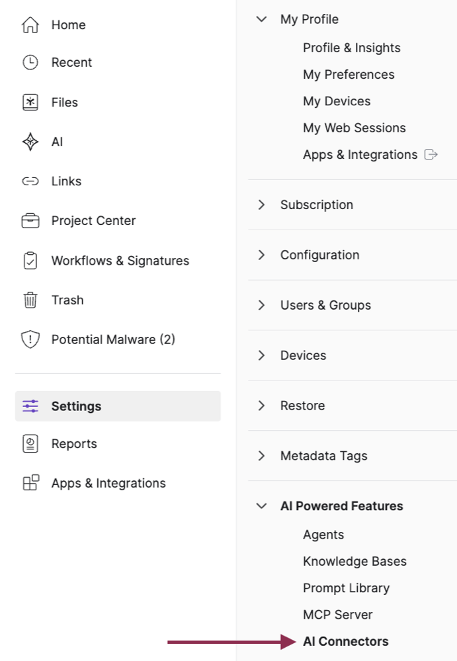Click the AI Powered Features heading
The image size is (457, 661).
click(341, 506)
